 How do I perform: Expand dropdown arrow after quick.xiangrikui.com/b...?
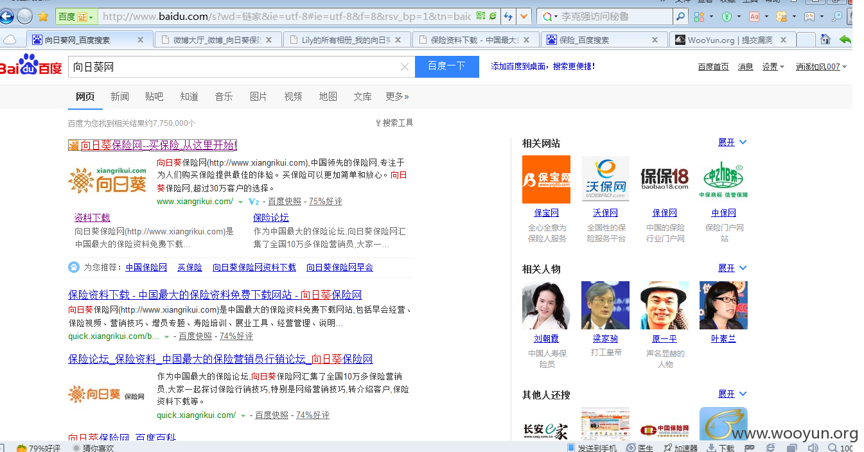(x=166, y=336)
